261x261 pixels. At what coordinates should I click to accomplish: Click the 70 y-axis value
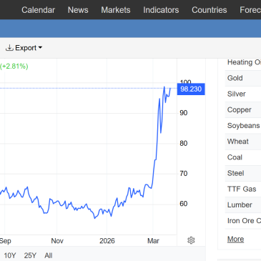[x=184, y=174]
